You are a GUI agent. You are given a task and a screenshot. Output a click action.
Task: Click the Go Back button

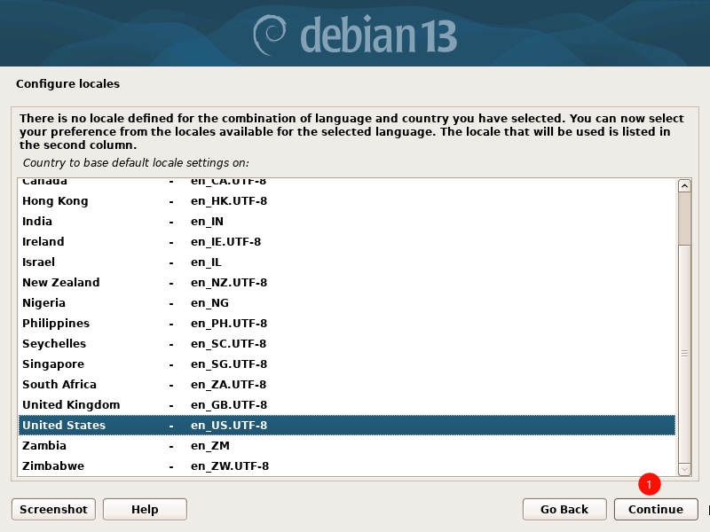564,509
